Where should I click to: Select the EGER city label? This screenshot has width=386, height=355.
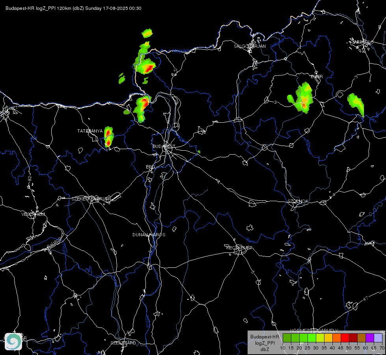pos(317,77)
